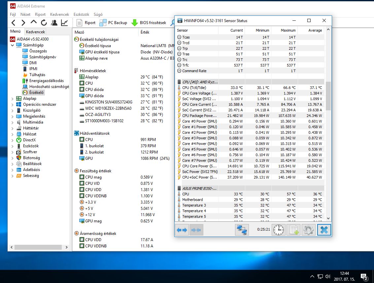Open the Action Center notifications icon

tap(364, 276)
